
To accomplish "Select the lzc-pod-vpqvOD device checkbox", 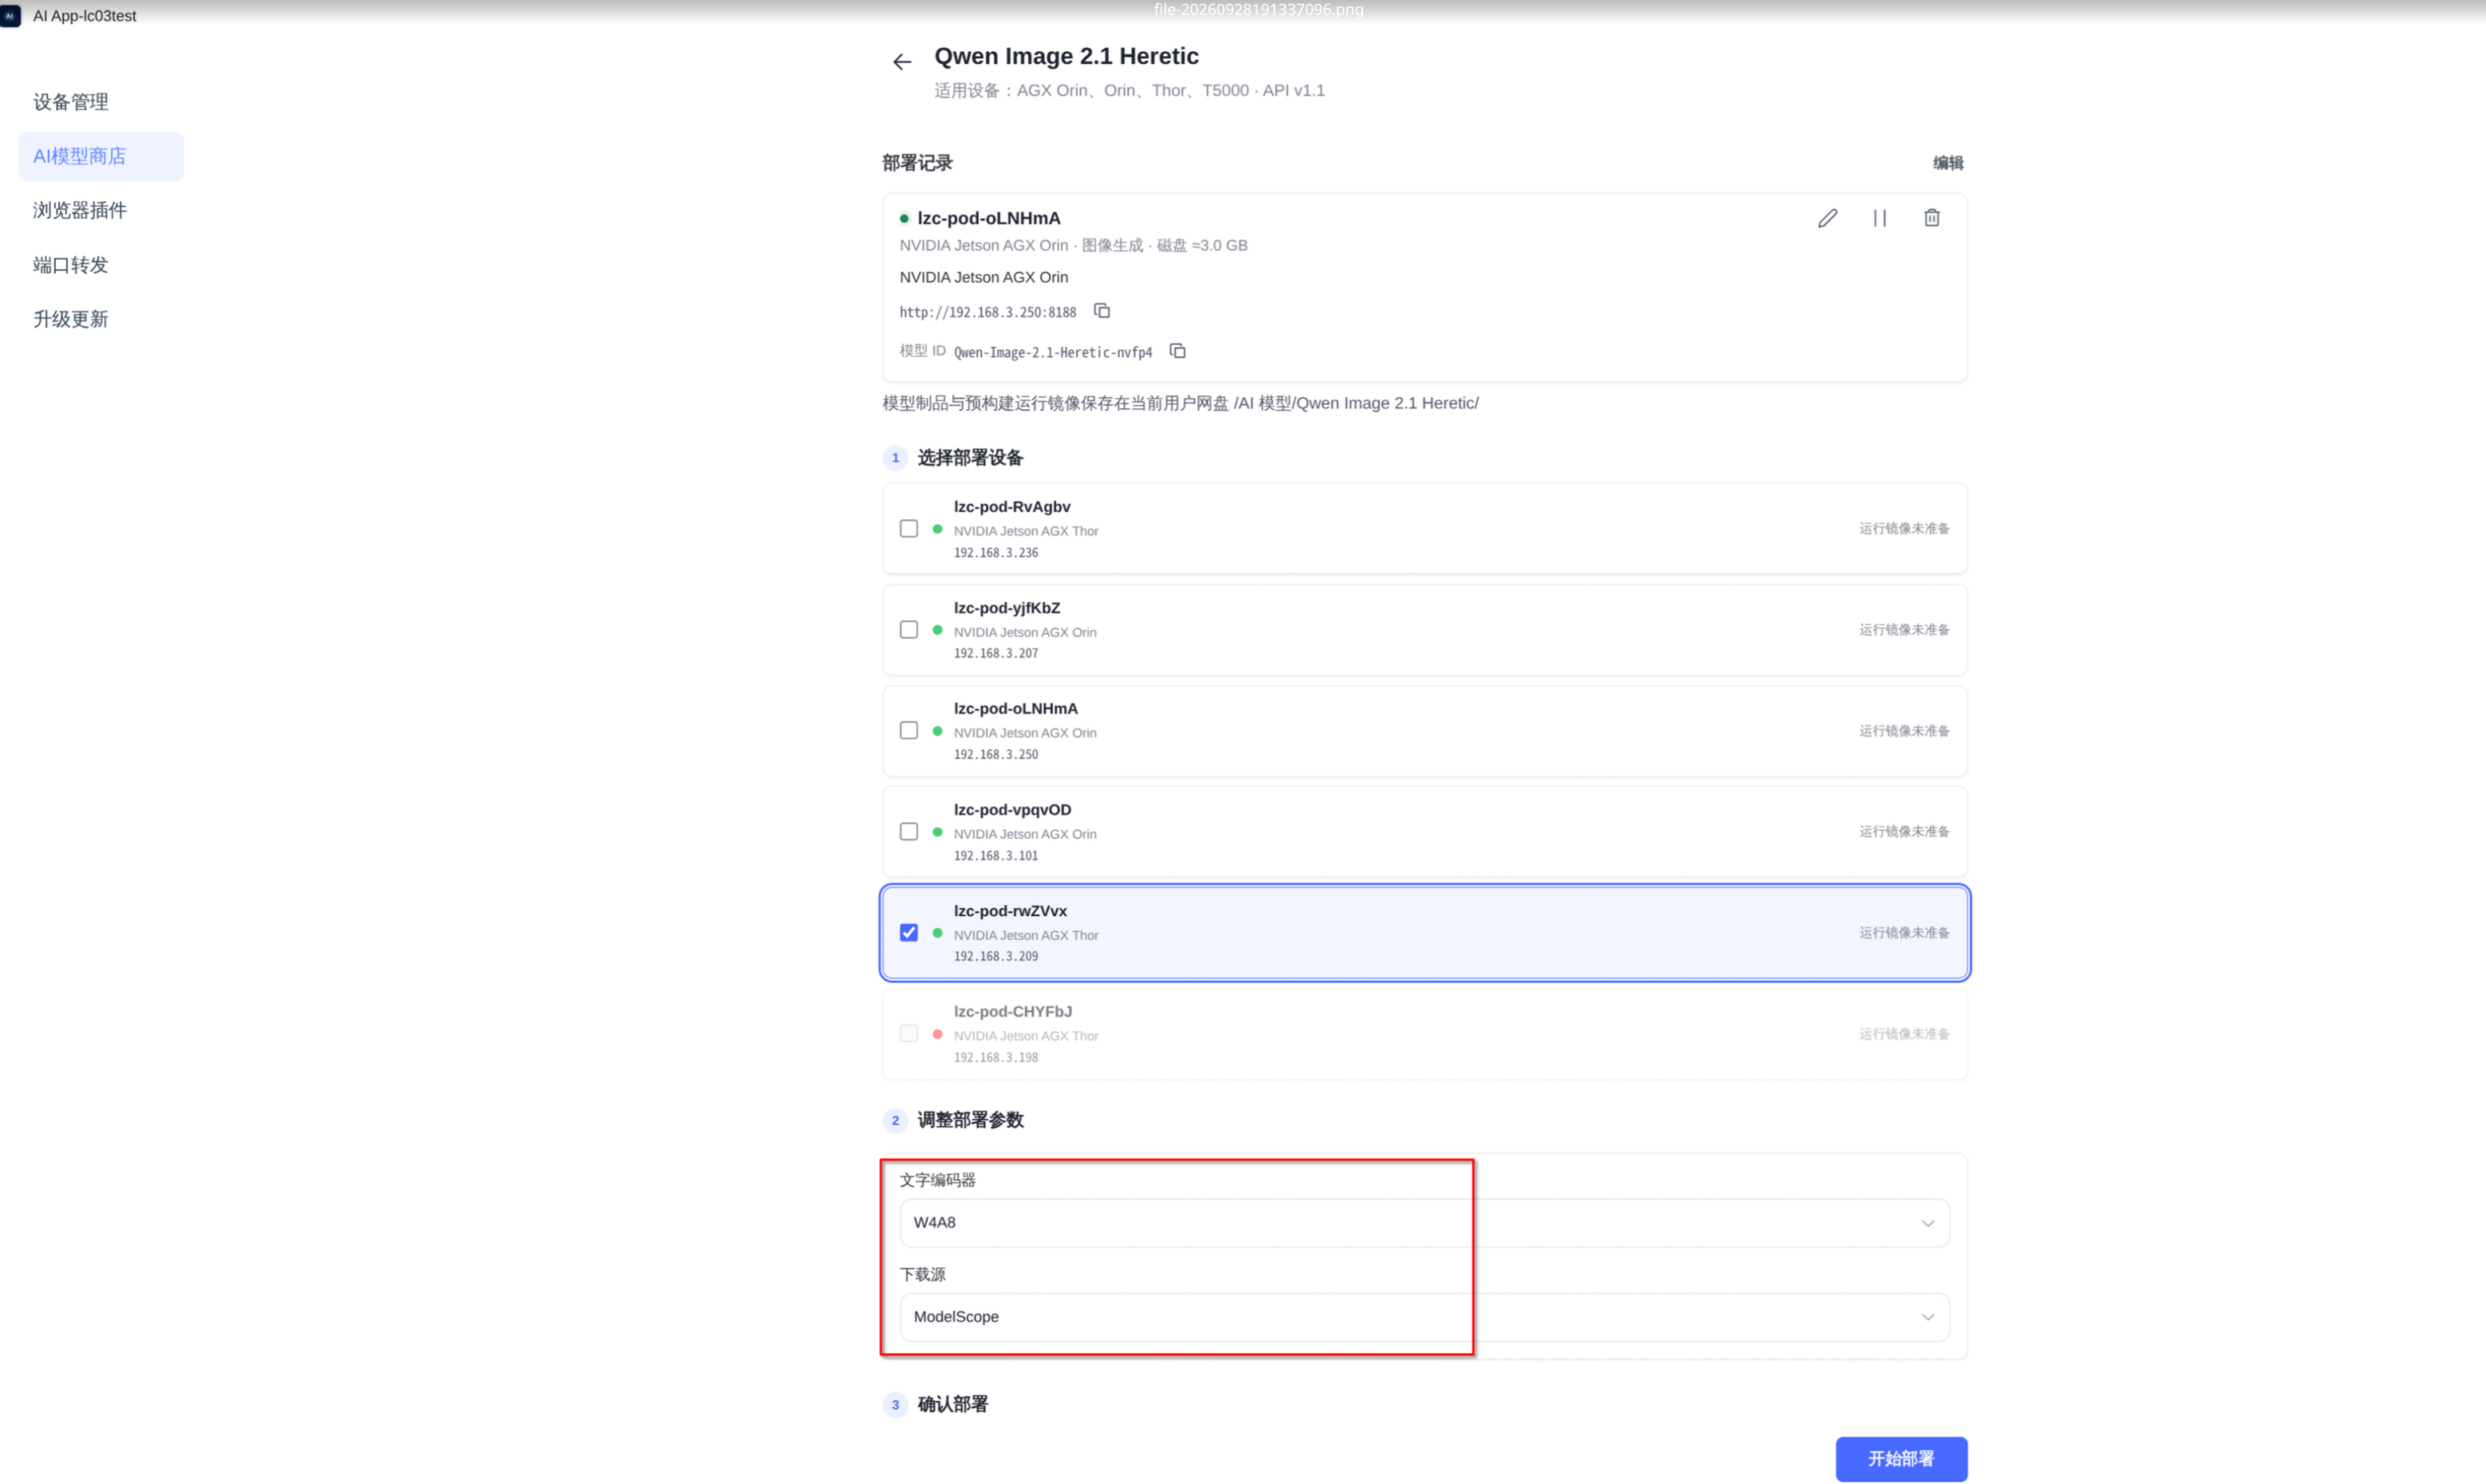I will pyautogui.click(x=908, y=831).
